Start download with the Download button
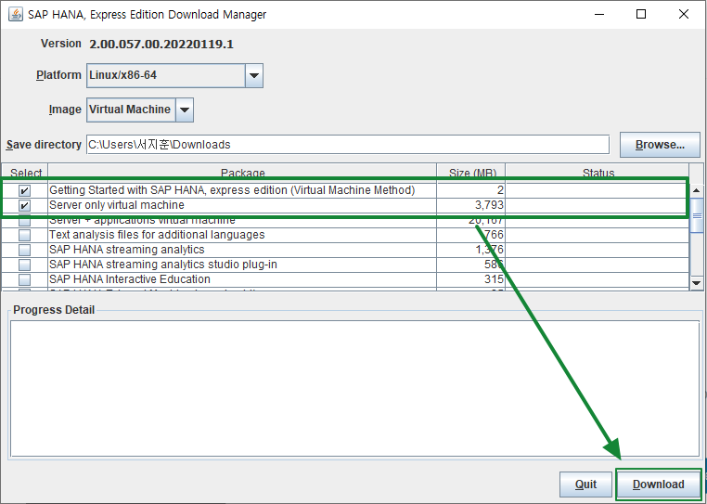The height and width of the screenshot is (504, 707). coord(658,485)
